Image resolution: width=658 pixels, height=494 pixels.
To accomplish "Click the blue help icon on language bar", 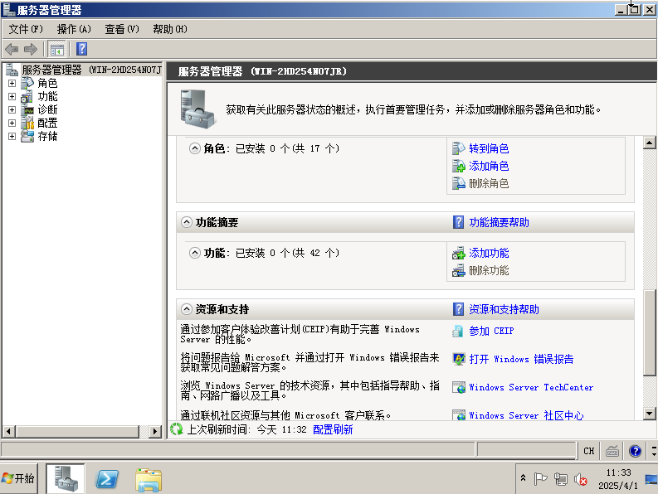I will click(635, 451).
